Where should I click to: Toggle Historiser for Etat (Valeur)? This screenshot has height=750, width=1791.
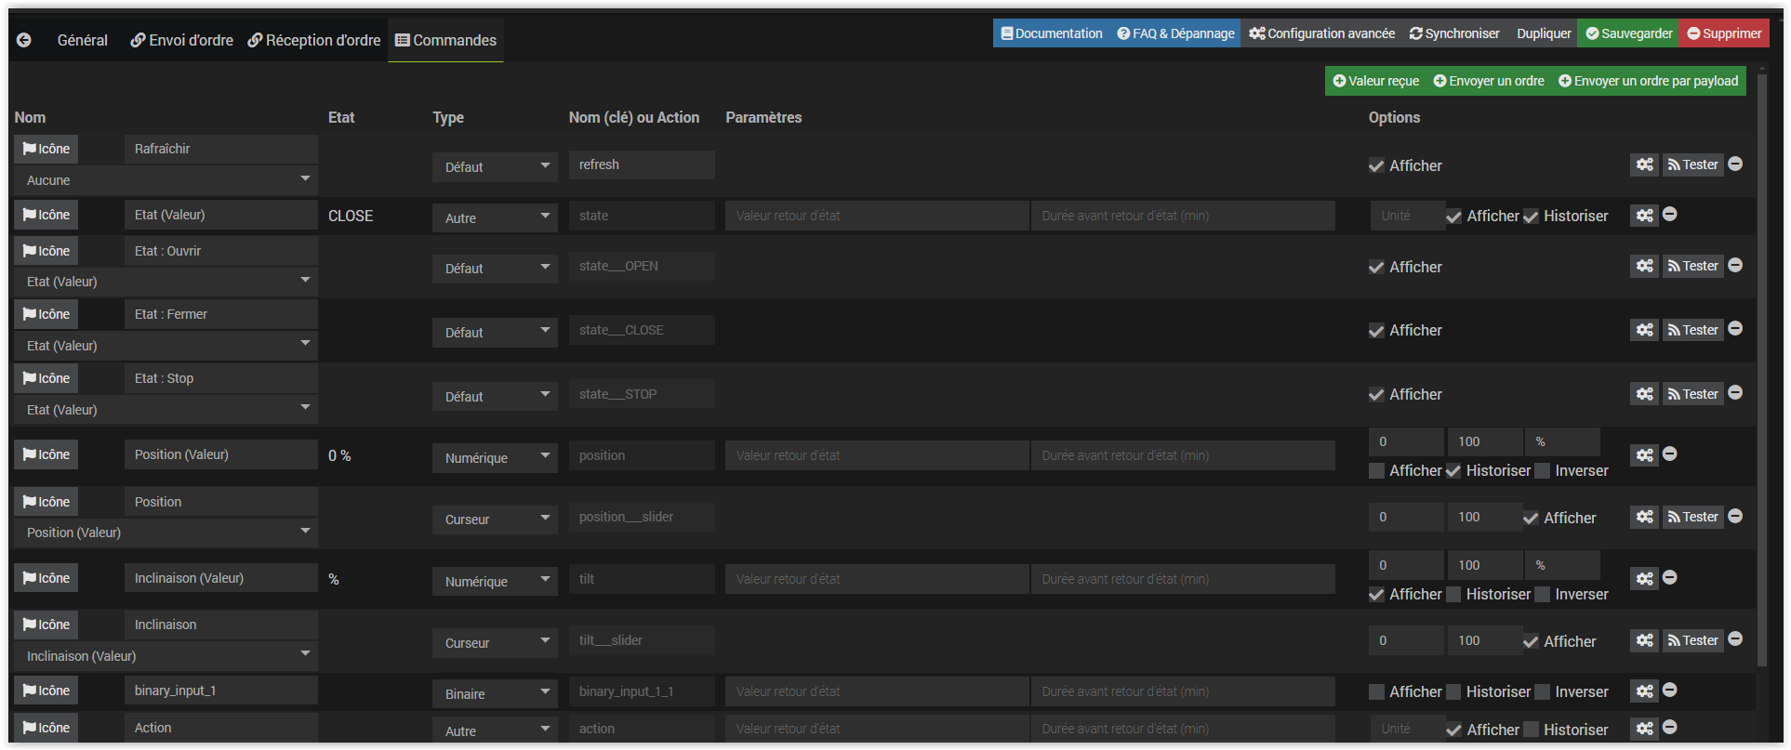click(x=1531, y=217)
